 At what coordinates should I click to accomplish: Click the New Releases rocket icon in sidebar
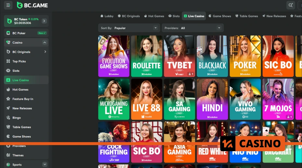8,108
